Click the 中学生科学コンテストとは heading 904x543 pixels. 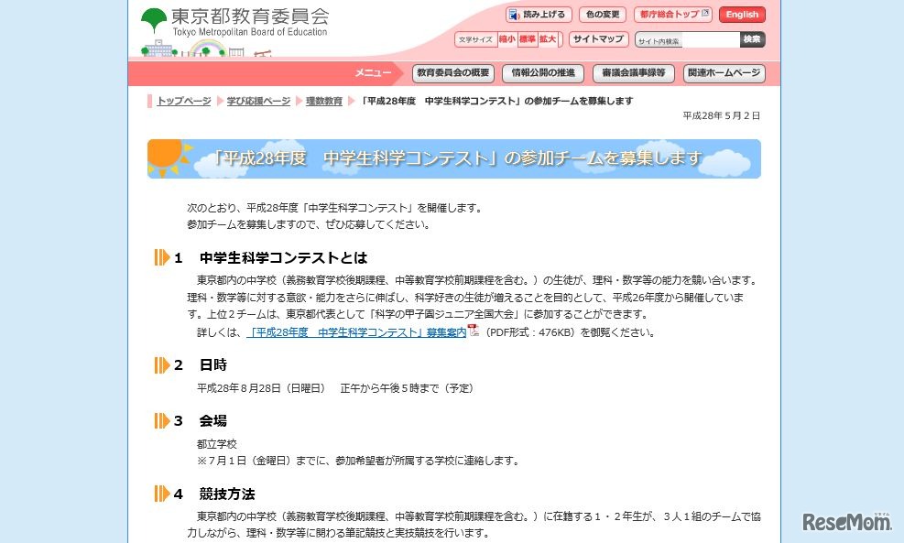click(283, 257)
